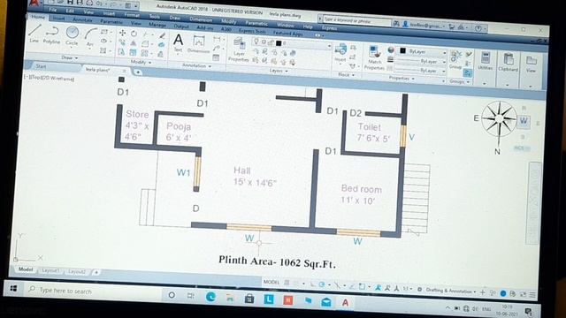The image size is (566, 318).
Task: Click the signed-in user account button
Action: point(424,25)
